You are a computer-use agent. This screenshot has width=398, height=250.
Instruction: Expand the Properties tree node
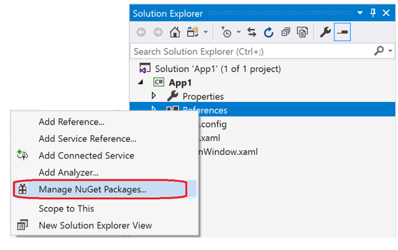(x=154, y=96)
